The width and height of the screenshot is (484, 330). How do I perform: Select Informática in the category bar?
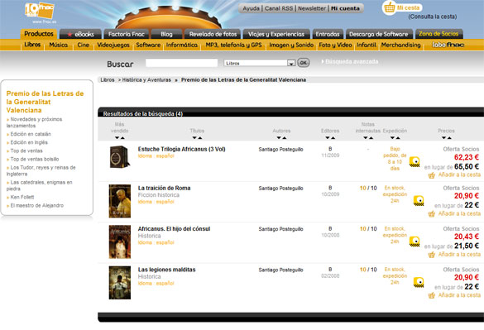pos(182,45)
